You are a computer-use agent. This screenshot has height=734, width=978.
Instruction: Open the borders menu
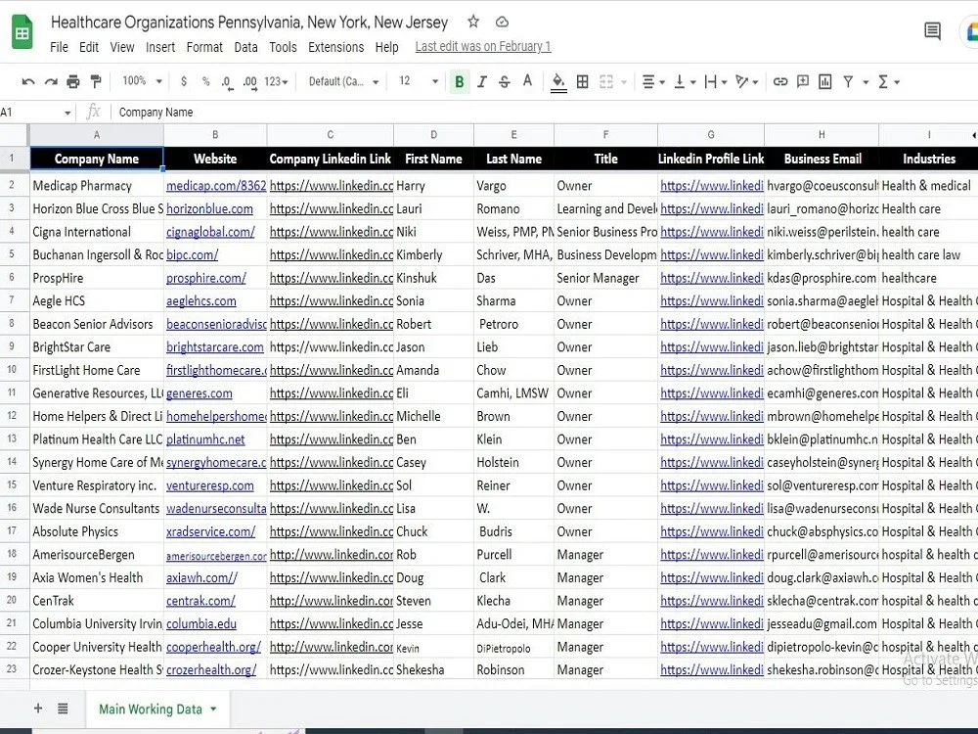tap(583, 82)
